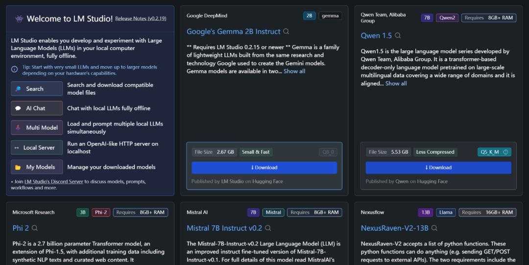Open LM Studio's Discord Server link
Viewport: 529px width, 265px height.
pos(54,182)
